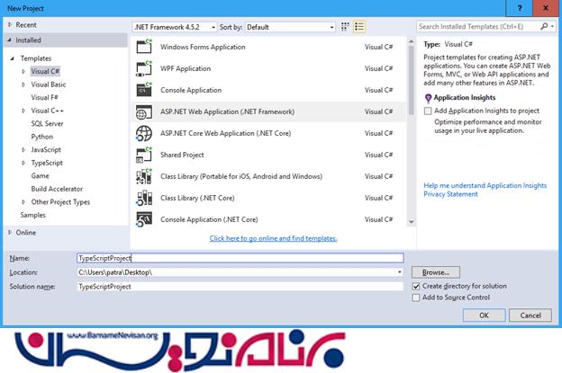Select Visual F# in the tree

click(44, 98)
